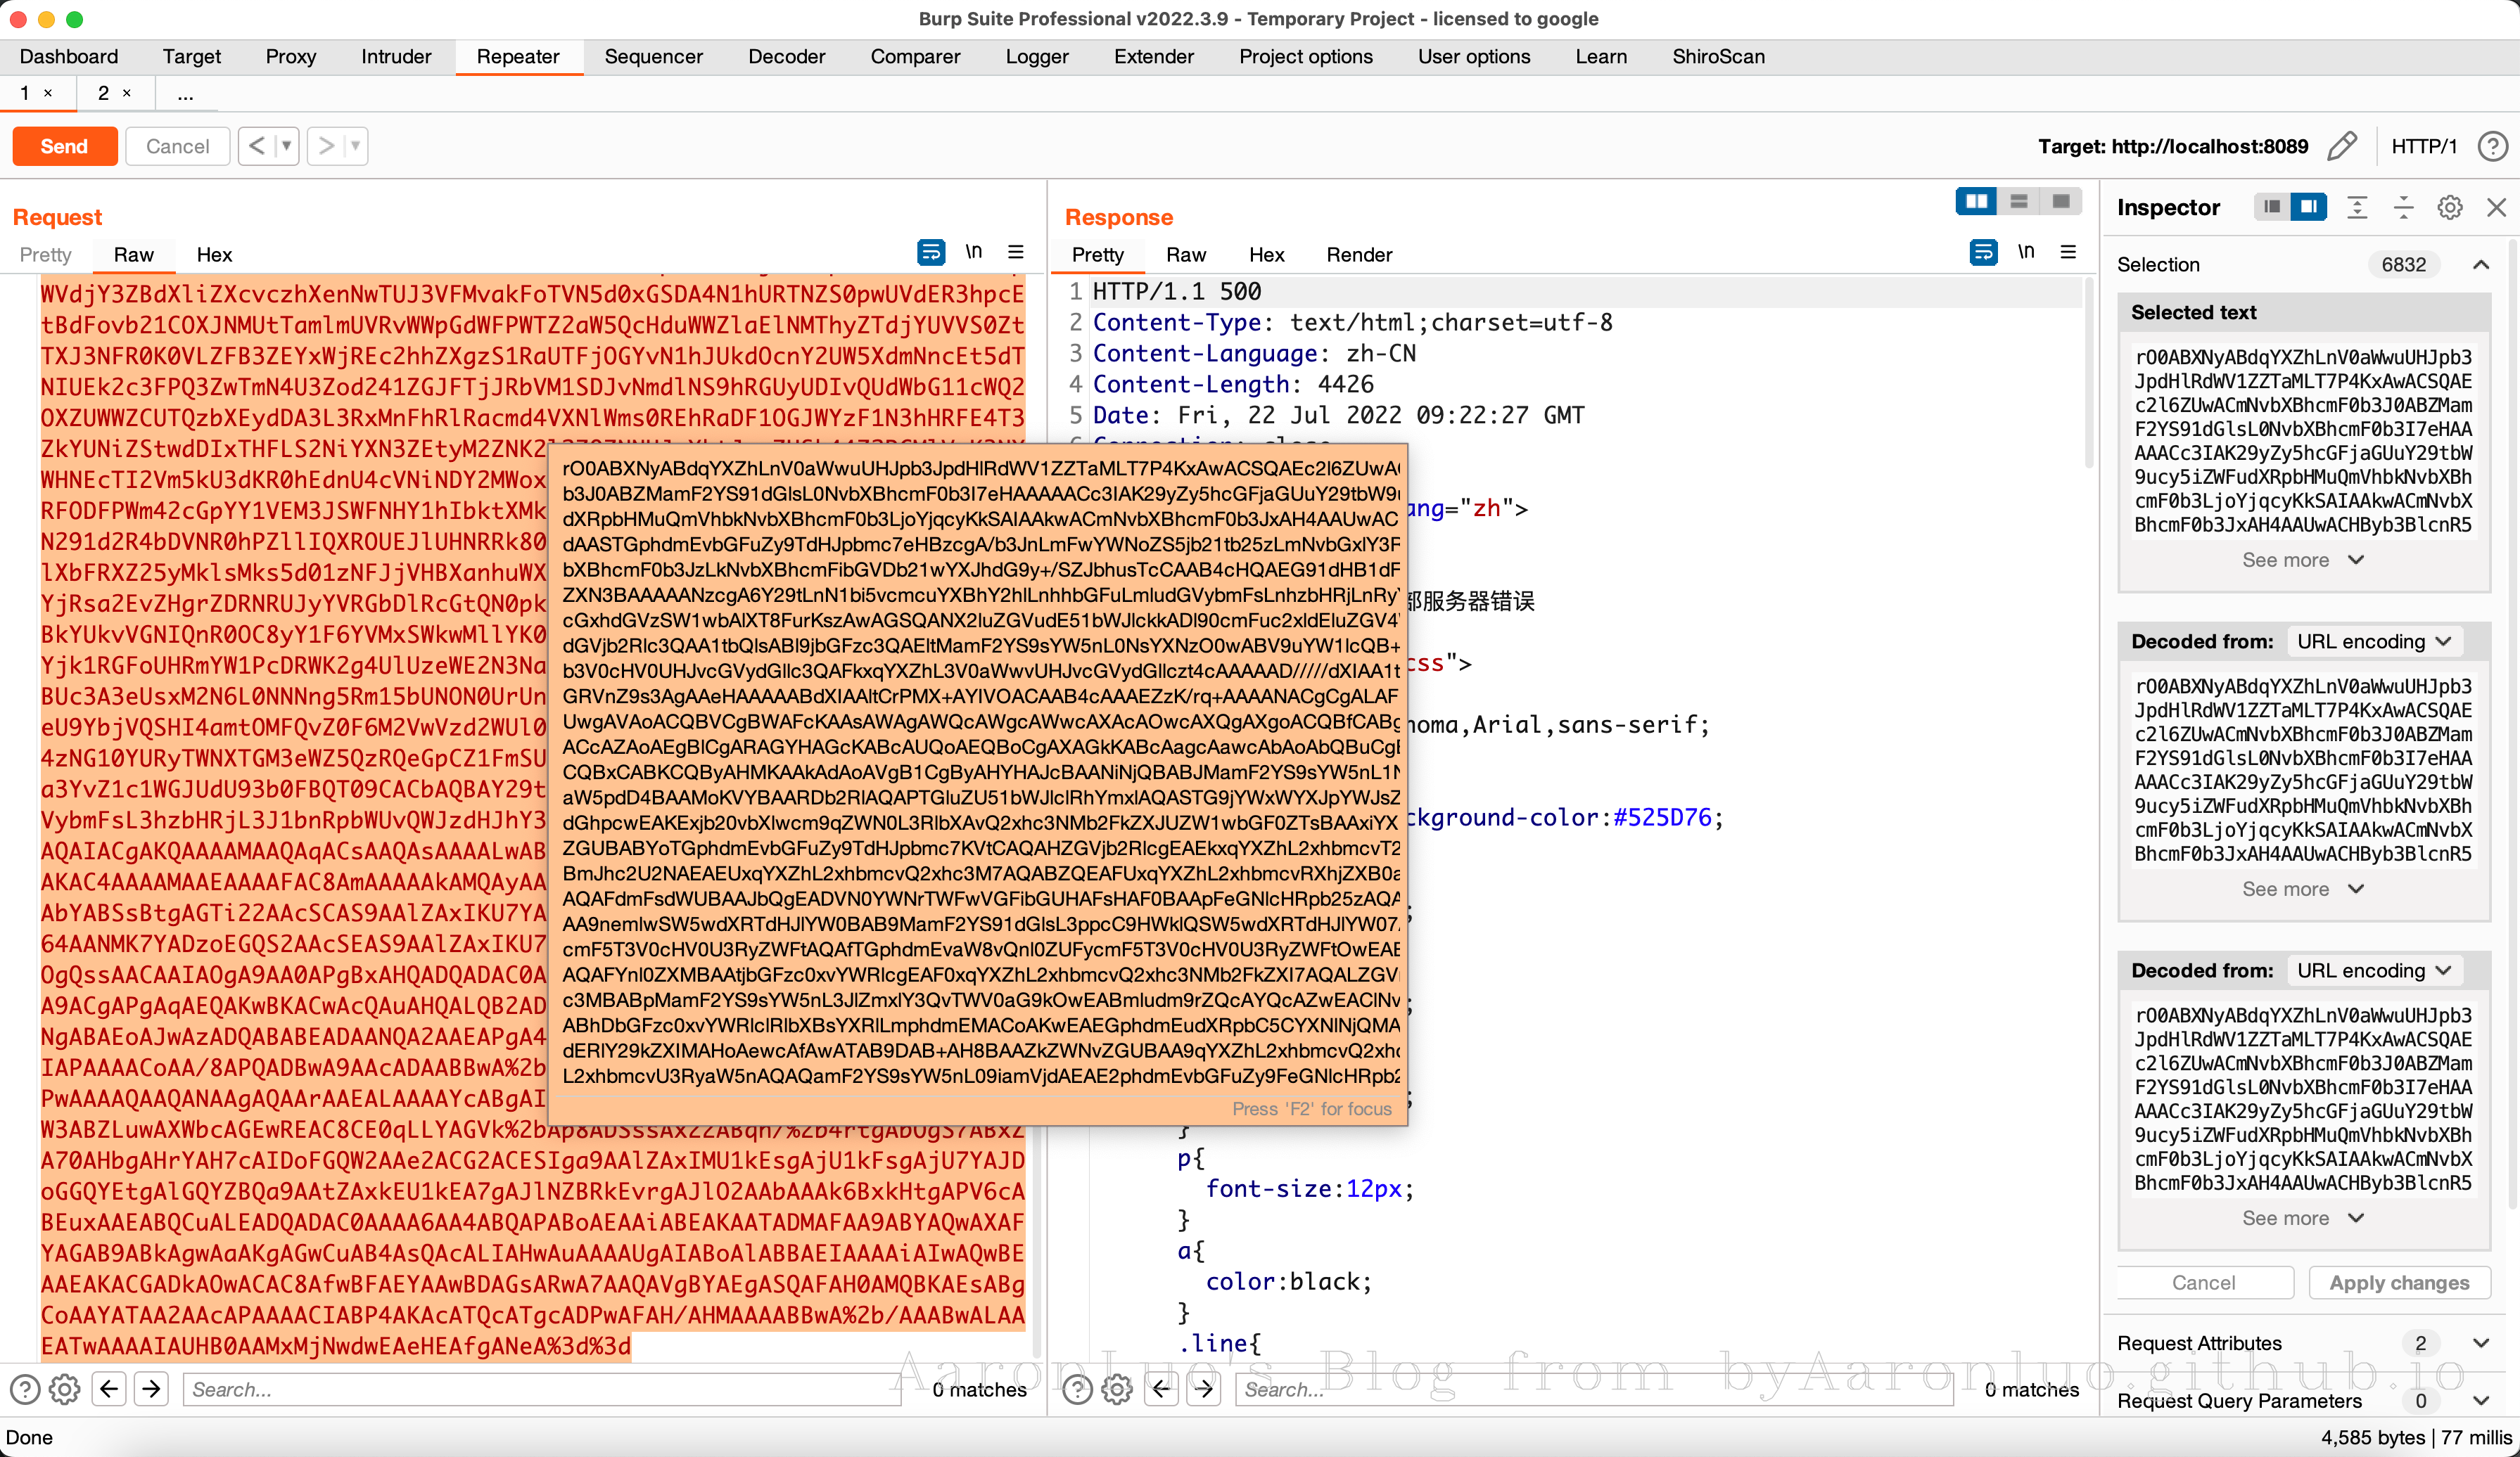Jump to previous request search match
The image size is (2520, 1457).
[109, 1389]
